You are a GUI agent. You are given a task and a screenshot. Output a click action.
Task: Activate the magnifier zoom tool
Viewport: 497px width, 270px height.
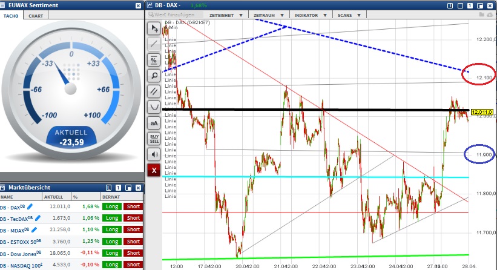pos(154,76)
